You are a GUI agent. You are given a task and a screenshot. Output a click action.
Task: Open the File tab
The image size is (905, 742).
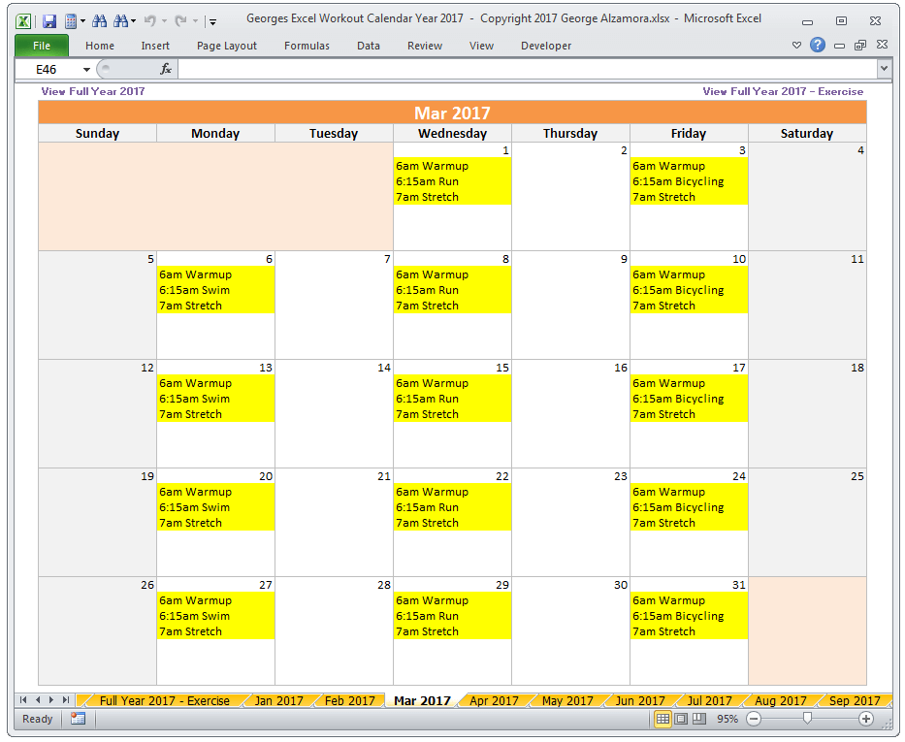[41, 46]
